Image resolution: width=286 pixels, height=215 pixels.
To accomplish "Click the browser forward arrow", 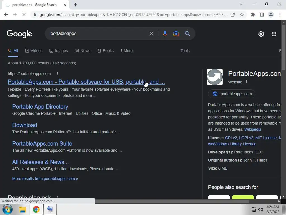I will tap(15, 15).
